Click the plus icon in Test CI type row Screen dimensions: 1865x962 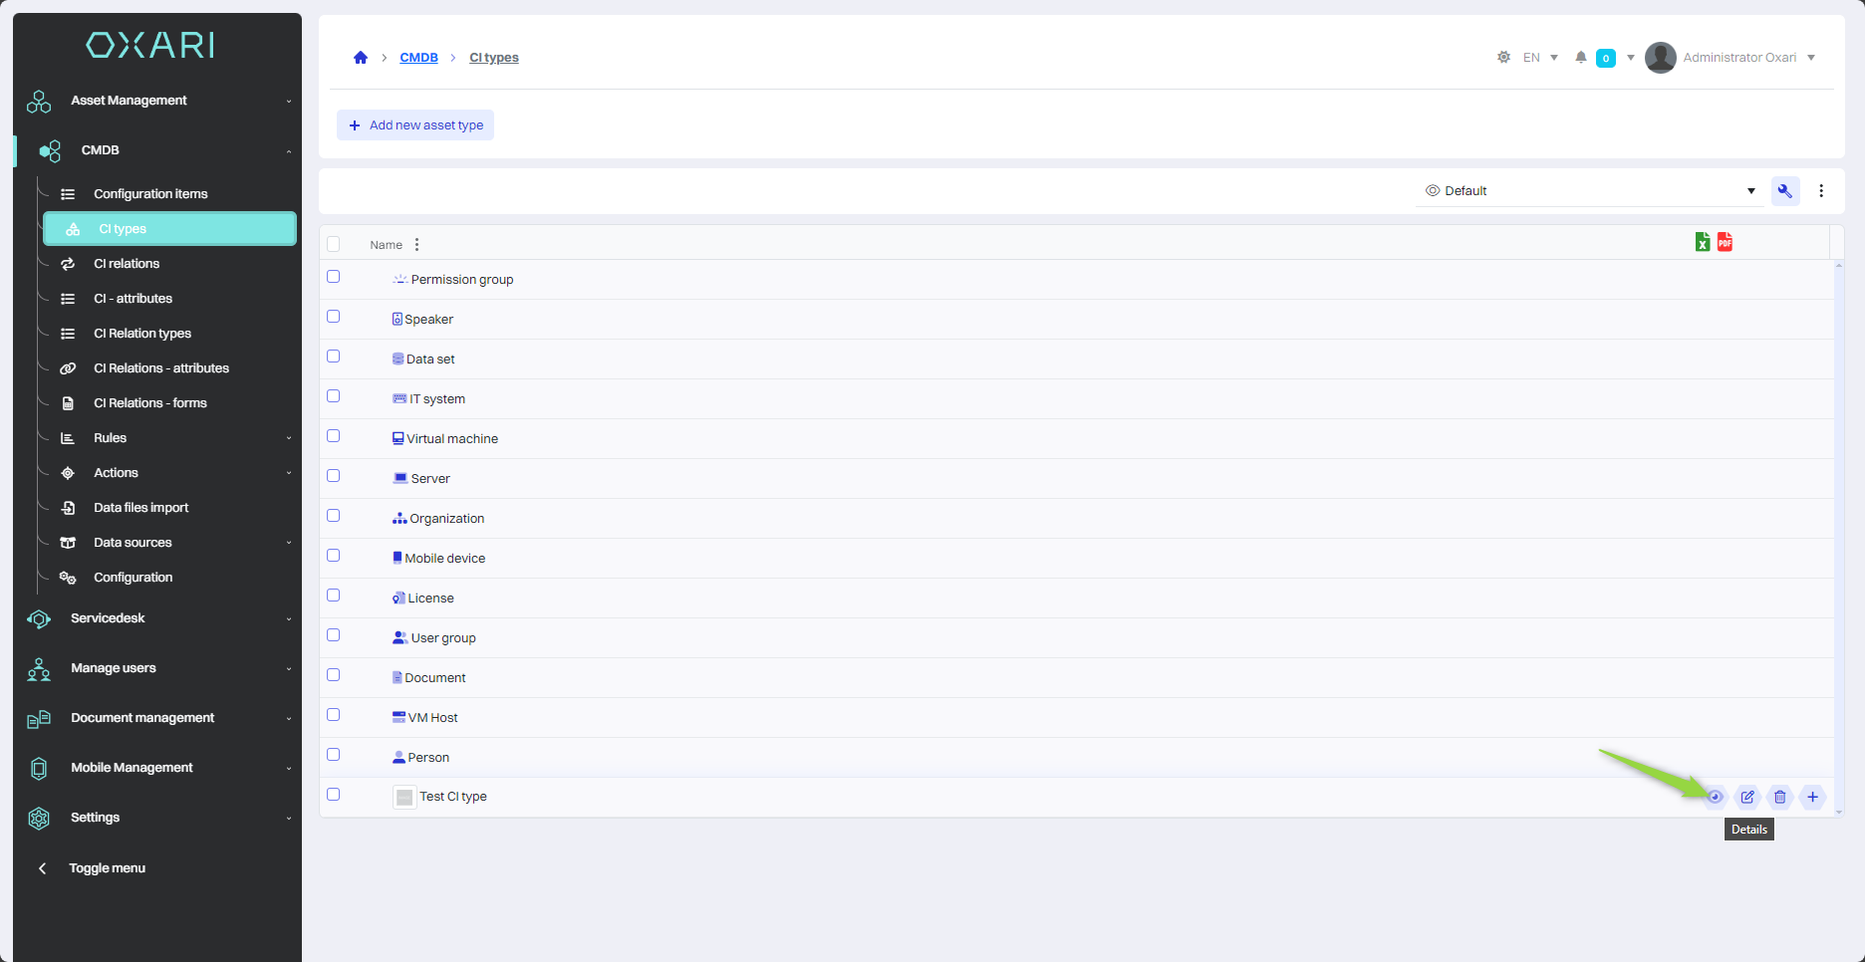point(1813,797)
